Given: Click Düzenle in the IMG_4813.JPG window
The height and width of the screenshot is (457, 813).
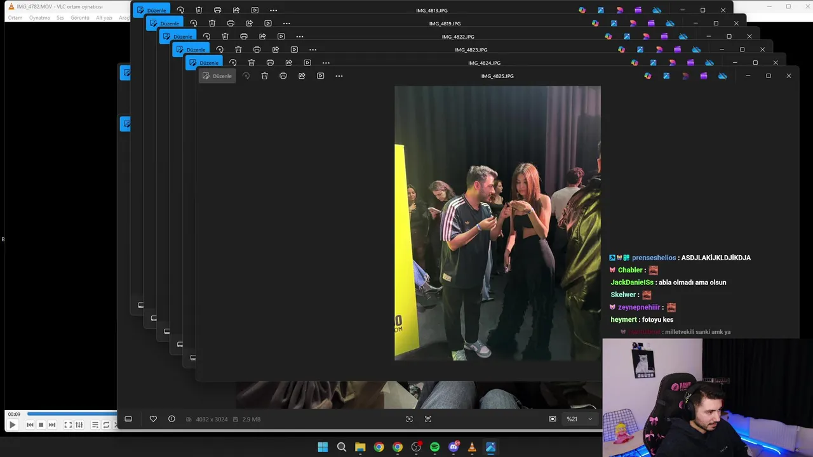Looking at the screenshot, I should (152, 10).
